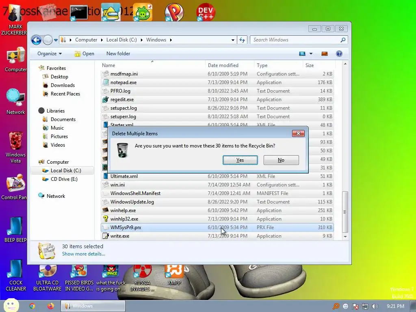Image resolution: width=416 pixels, height=312 pixels.
Task: Click Computer in the address breadcrumb
Action: [x=86, y=40]
